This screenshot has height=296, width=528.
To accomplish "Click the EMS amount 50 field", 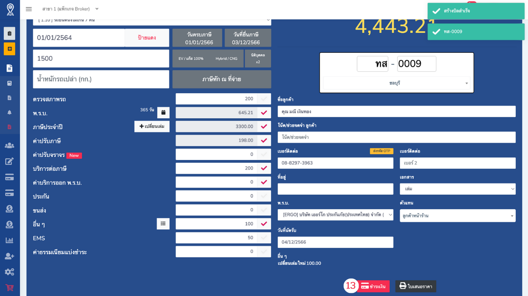I will [x=216, y=237].
